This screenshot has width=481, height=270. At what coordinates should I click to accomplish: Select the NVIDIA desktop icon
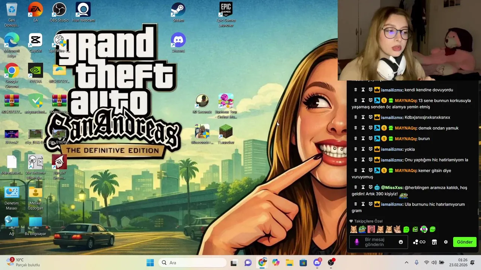pos(35,73)
